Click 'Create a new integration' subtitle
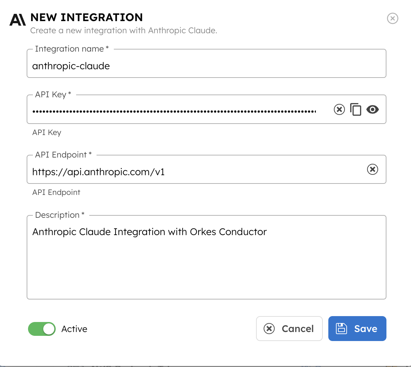 [124, 31]
